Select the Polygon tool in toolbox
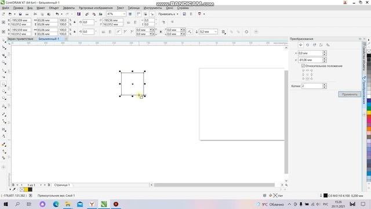371x209 pixels. 4,98
